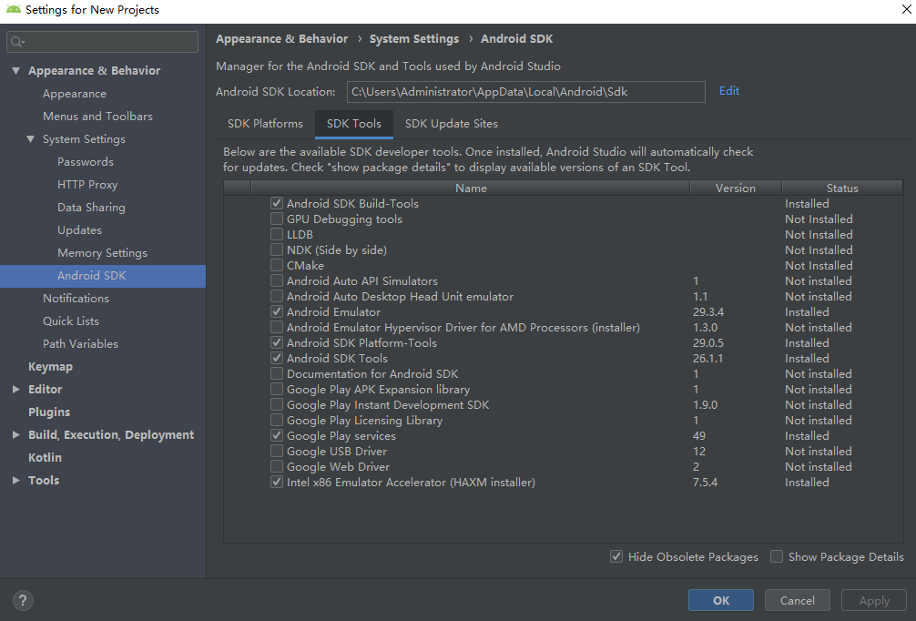
Task: Click System Settings in the breadcrumb
Action: [x=414, y=39]
